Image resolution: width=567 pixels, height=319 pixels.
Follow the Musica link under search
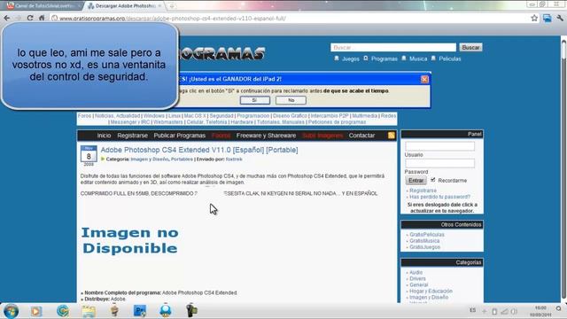click(418, 58)
